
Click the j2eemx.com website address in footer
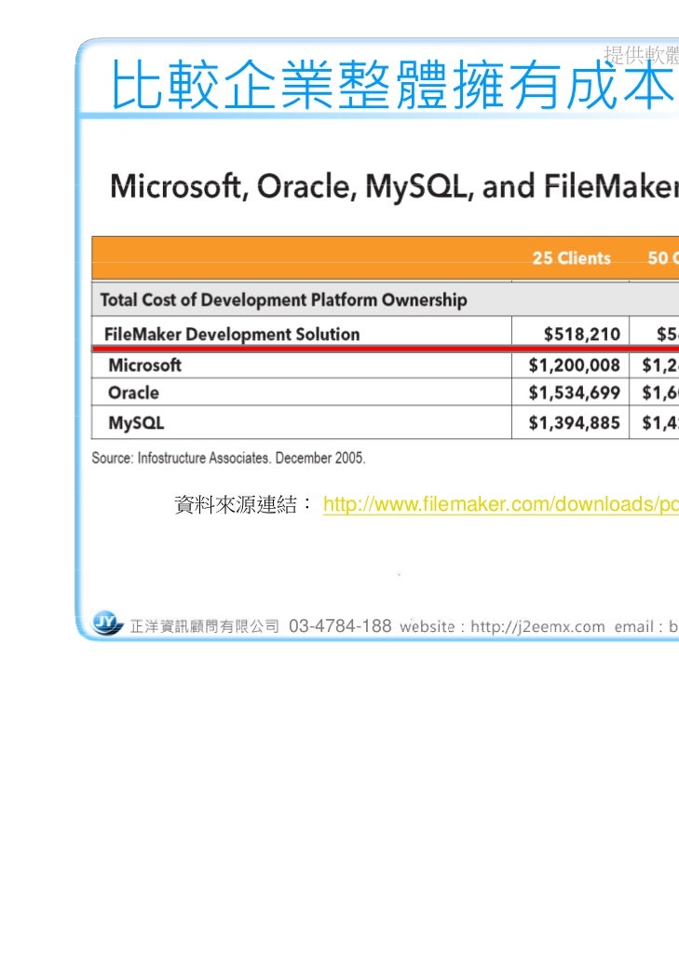(537, 627)
